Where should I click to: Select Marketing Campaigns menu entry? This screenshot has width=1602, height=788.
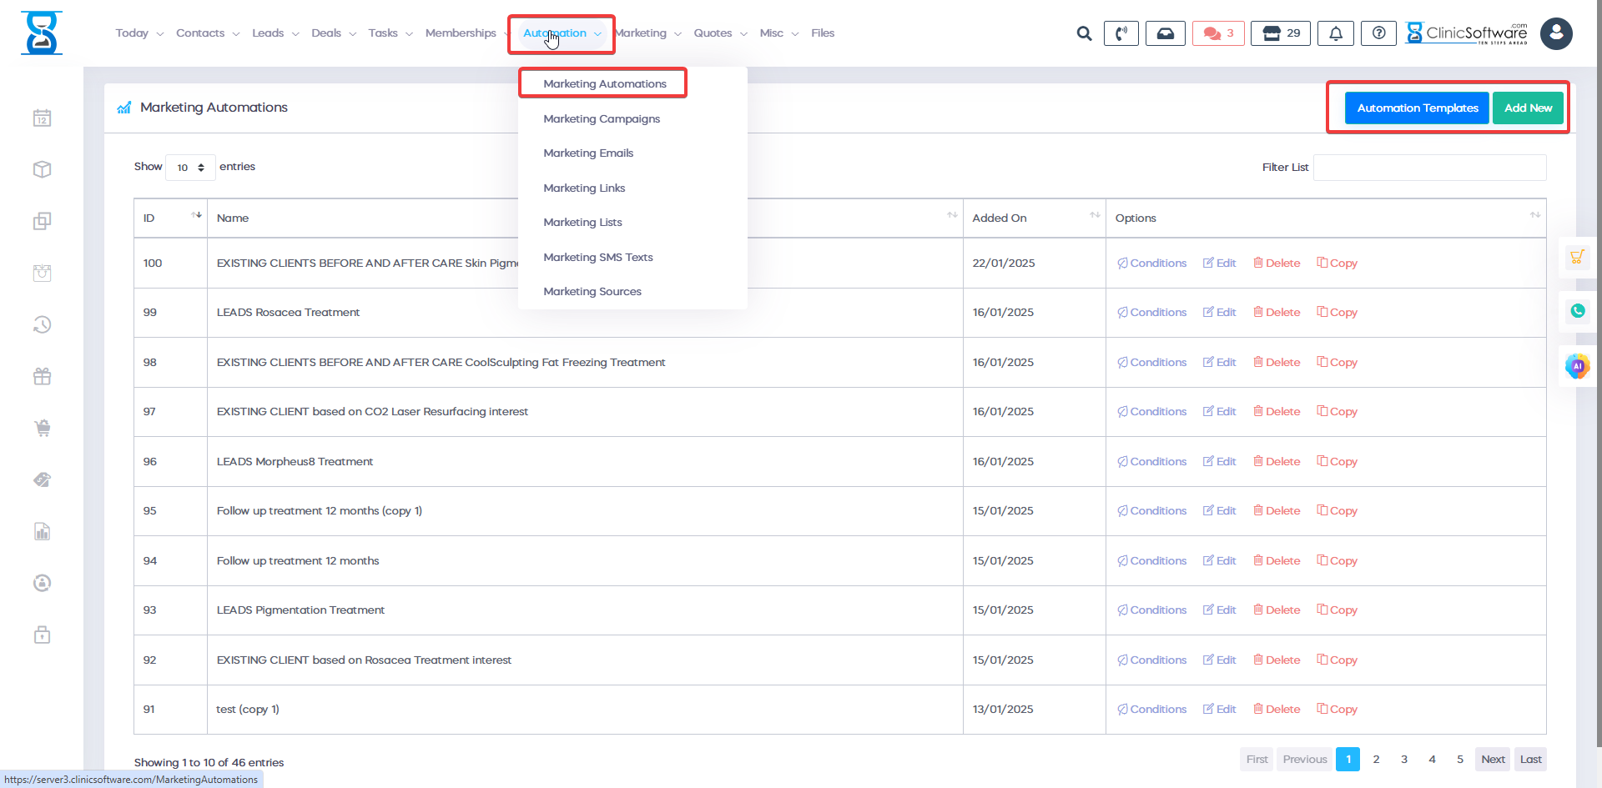(601, 119)
